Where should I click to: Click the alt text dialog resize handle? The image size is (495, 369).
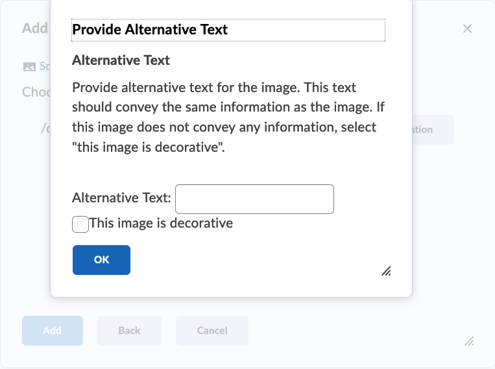[386, 271]
